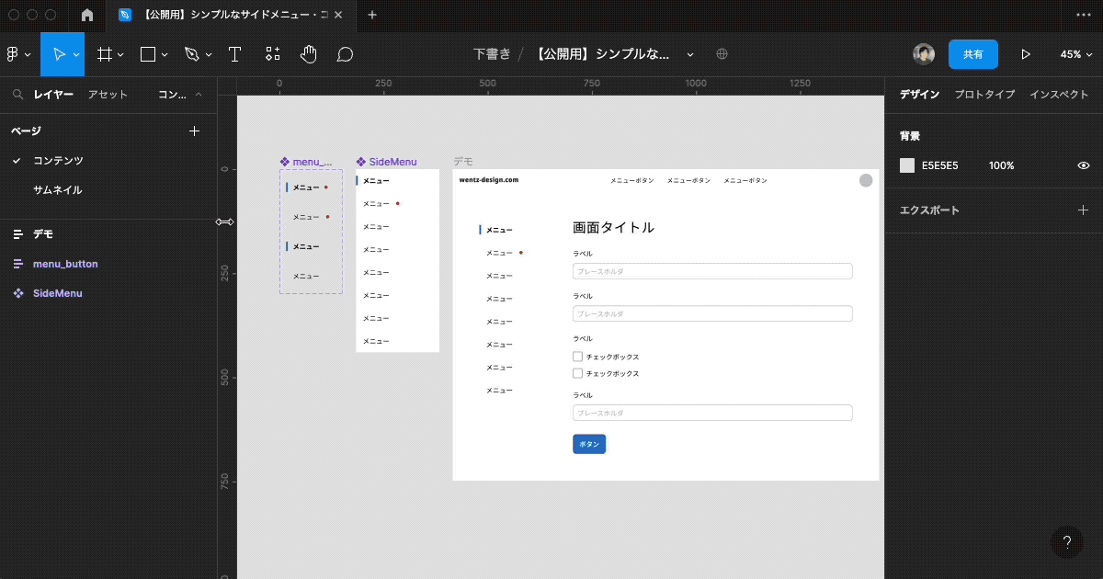Open the Comment tool

tap(344, 54)
